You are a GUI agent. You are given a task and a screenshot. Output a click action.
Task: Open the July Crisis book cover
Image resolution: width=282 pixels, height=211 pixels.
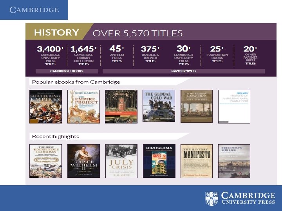point(121,161)
